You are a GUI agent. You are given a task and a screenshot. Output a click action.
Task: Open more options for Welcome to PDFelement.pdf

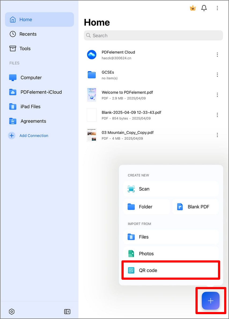pos(217,95)
